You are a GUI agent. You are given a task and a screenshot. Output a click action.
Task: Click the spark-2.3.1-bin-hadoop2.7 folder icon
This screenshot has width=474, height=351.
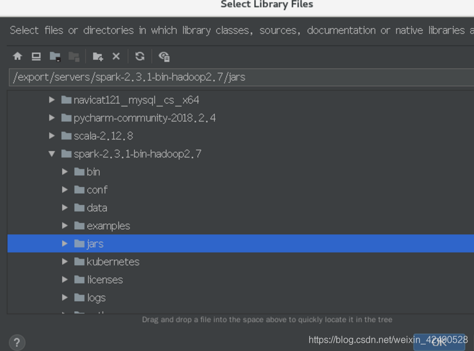(66, 154)
